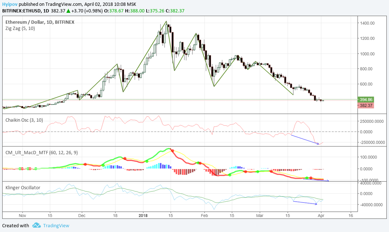This screenshot has height=232, width=389.
Task: Click the 250000.0000 Chaikin axis value
Action: click(x=373, y=121)
